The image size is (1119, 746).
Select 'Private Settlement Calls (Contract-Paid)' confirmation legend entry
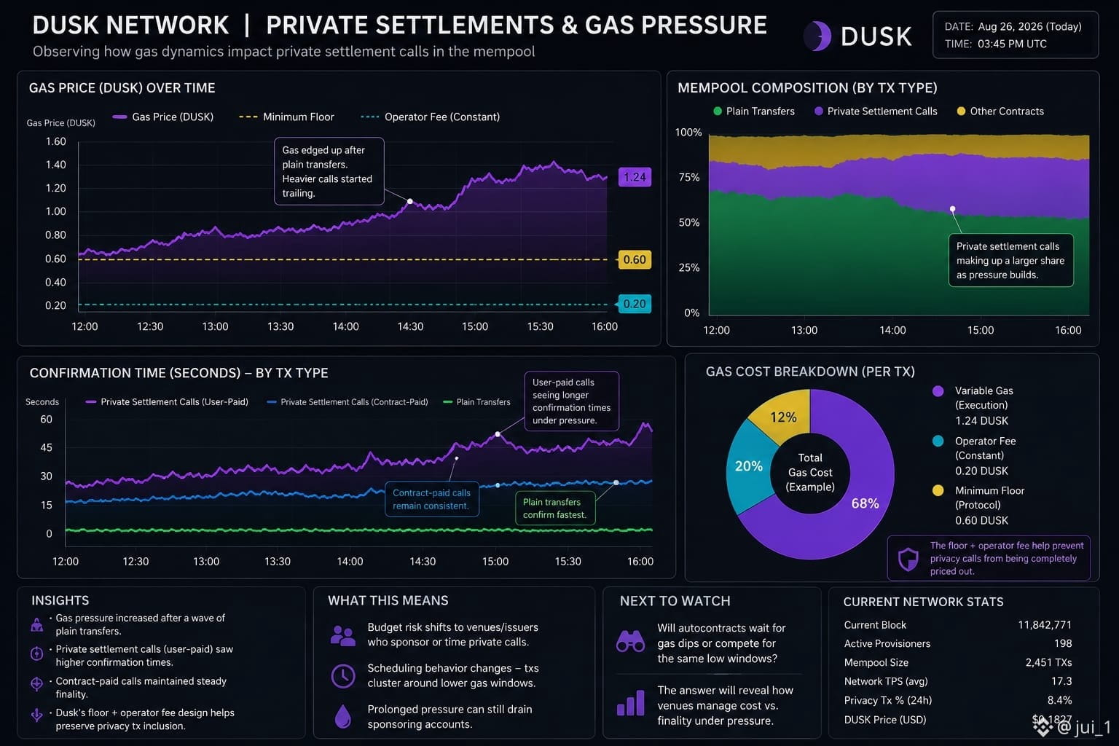click(x=348, y=402)
